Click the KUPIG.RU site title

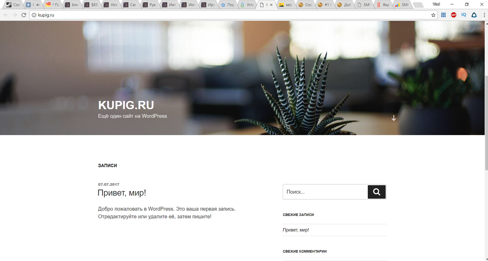(x=126, y=105)
